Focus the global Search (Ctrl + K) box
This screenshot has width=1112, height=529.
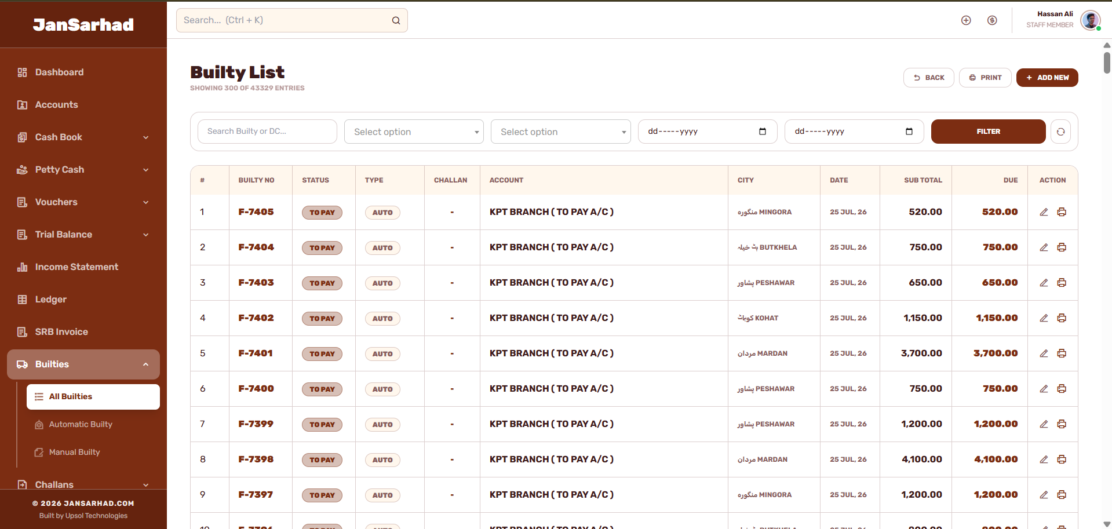coord(292,20)
